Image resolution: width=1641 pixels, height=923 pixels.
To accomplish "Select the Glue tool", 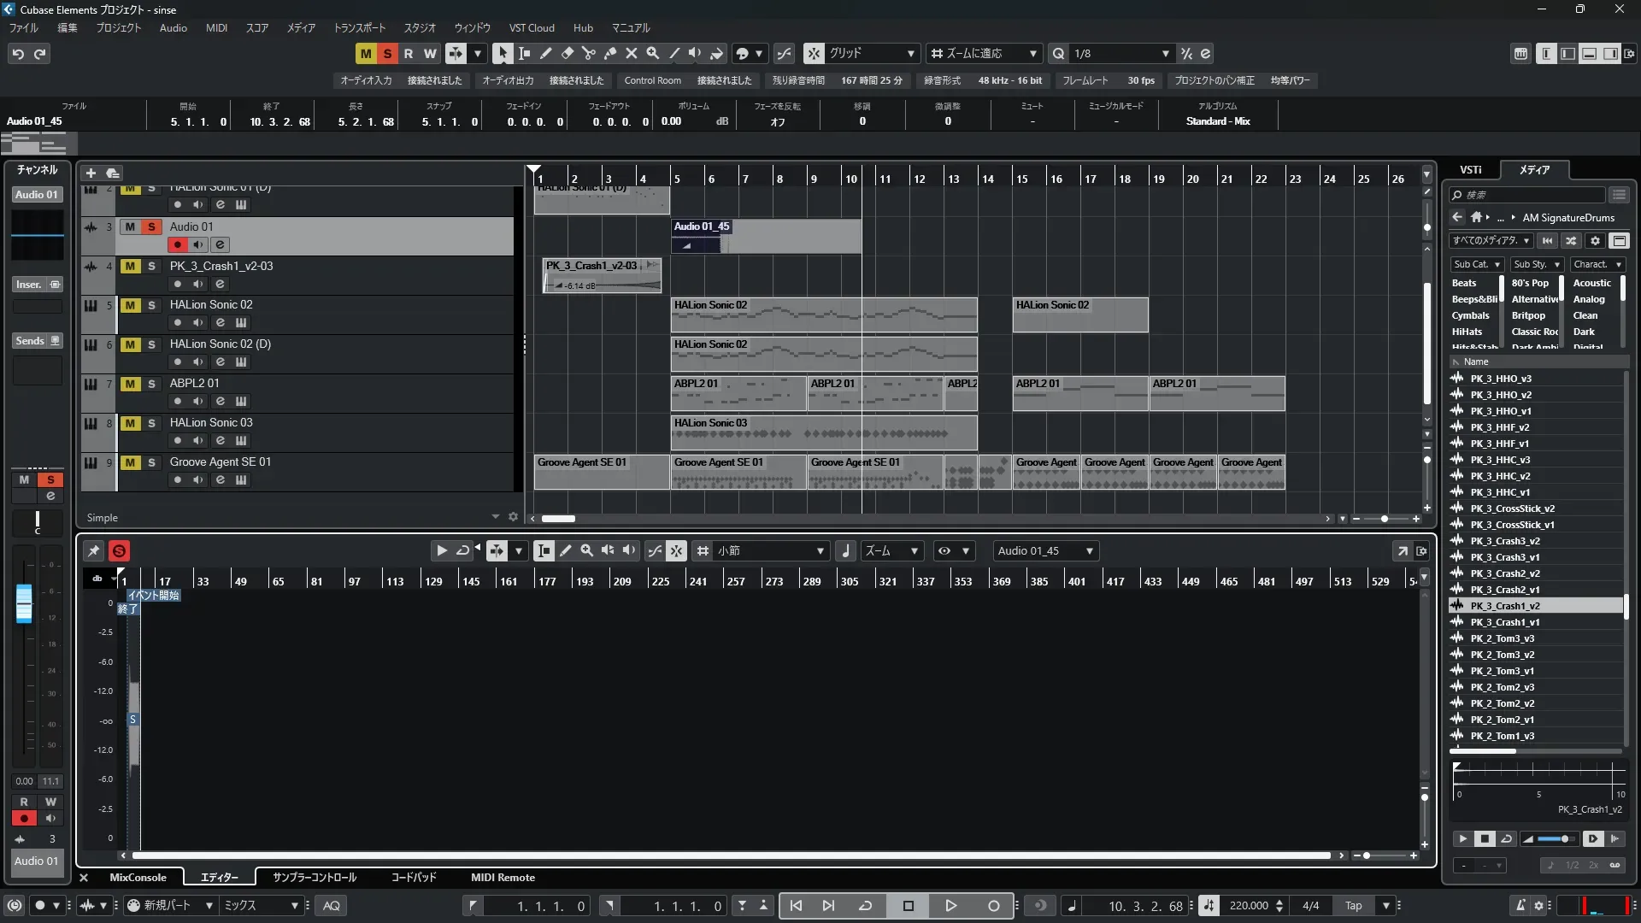I will click(609, 54).
